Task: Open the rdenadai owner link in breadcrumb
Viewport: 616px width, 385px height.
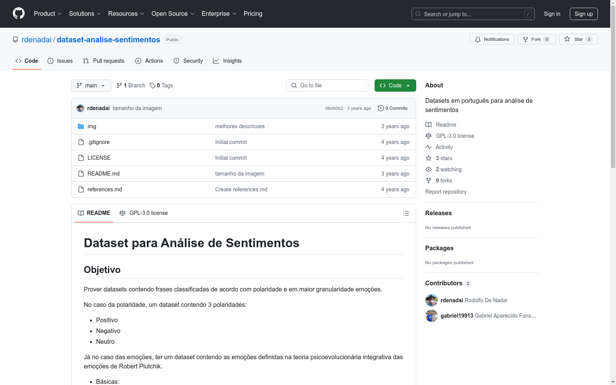Action: [37, 40]
